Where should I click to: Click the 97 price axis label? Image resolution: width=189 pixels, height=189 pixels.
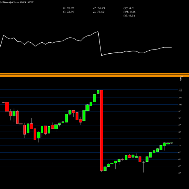click(180, 112)
